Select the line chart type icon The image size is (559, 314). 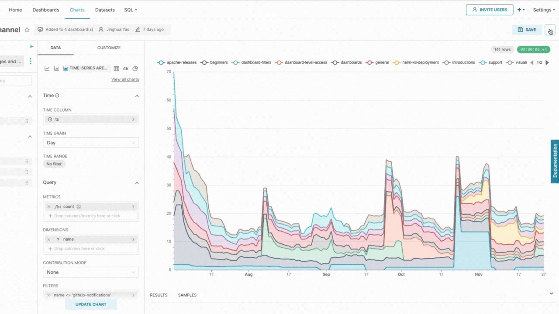(47, 68)
